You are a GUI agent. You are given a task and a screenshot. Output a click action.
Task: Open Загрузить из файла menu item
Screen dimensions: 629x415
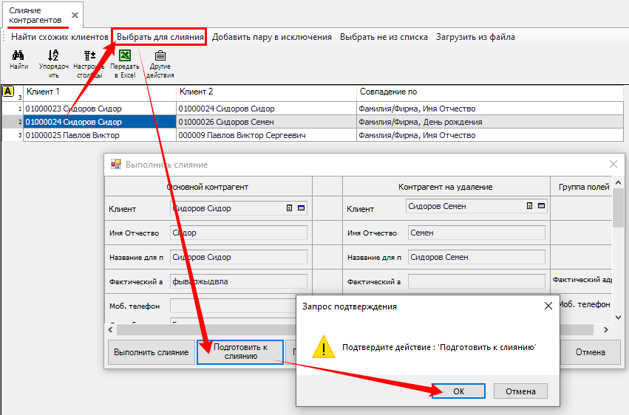[475, 37]
